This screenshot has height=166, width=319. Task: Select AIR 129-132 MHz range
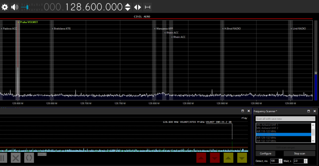pyautogui.click(x=283, y=138)
